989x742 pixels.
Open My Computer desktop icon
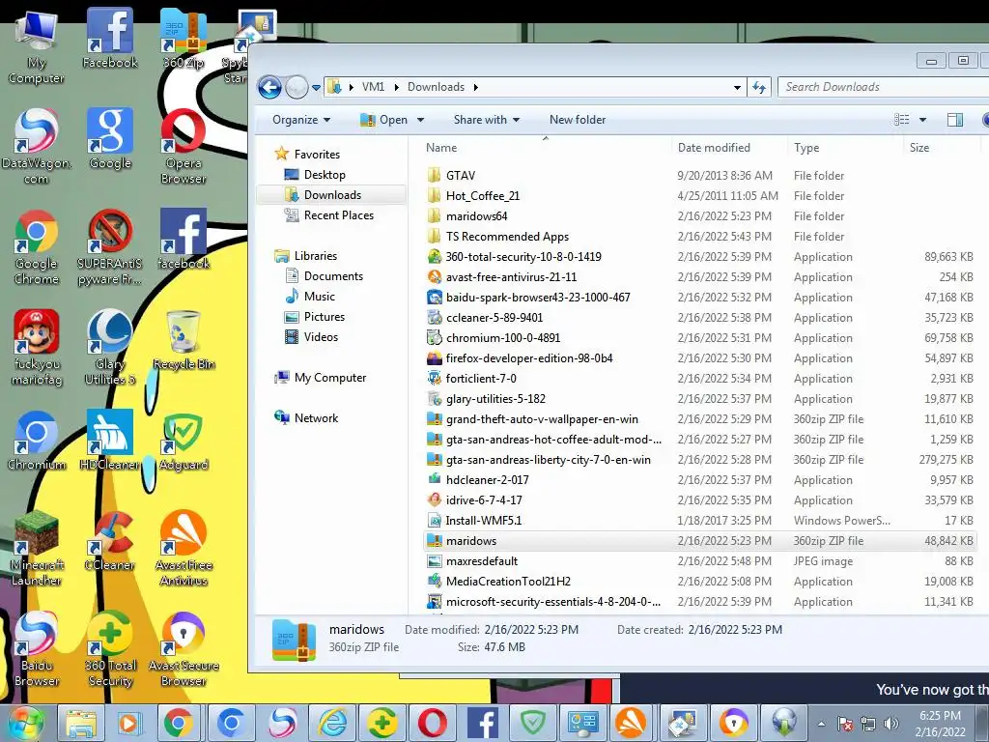tap(37, 47)
